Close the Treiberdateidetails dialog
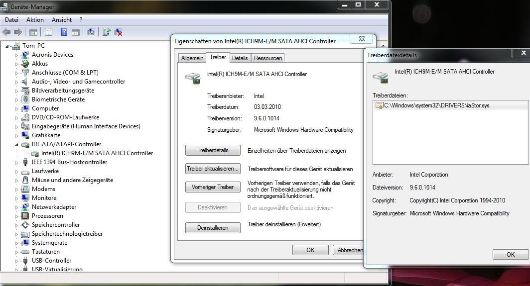 click(523, 53)
